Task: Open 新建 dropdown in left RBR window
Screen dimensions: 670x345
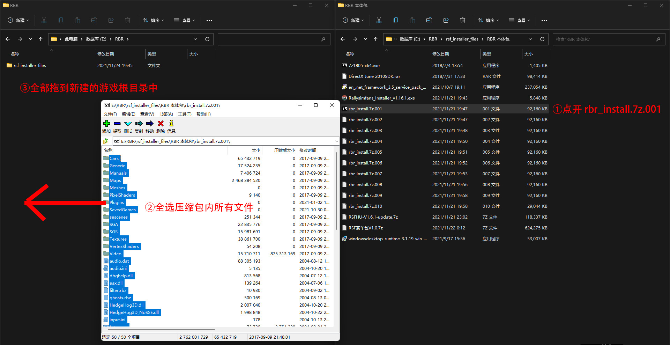Action: [x=18, y=20]
